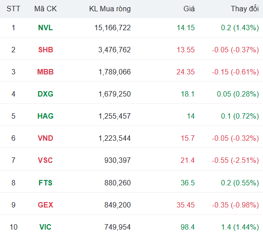
Task: Click the price 14 in HAG row
Action: click(x=191, y=116)
